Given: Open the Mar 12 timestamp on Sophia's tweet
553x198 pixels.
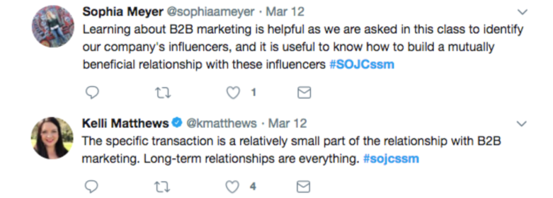Looking at the screenshot, I should pyautogui.click(x=285, y=12).
